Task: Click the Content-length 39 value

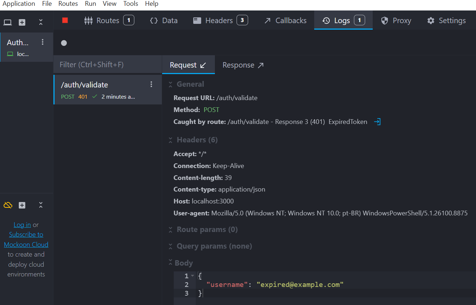Action: [228, 178]
